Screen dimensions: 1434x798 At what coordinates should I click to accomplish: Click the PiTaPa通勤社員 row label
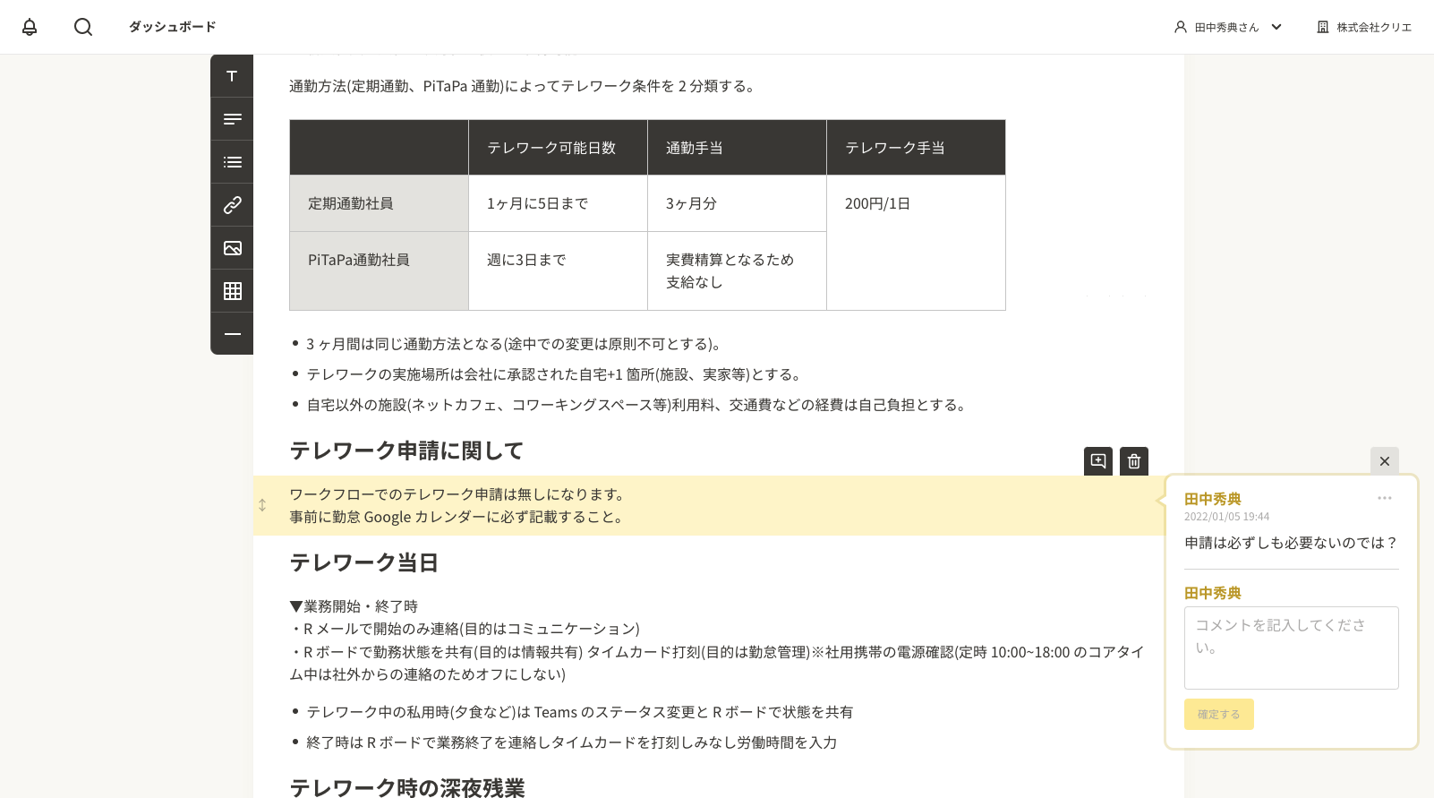pyautogui.click(x=379, y=270)
